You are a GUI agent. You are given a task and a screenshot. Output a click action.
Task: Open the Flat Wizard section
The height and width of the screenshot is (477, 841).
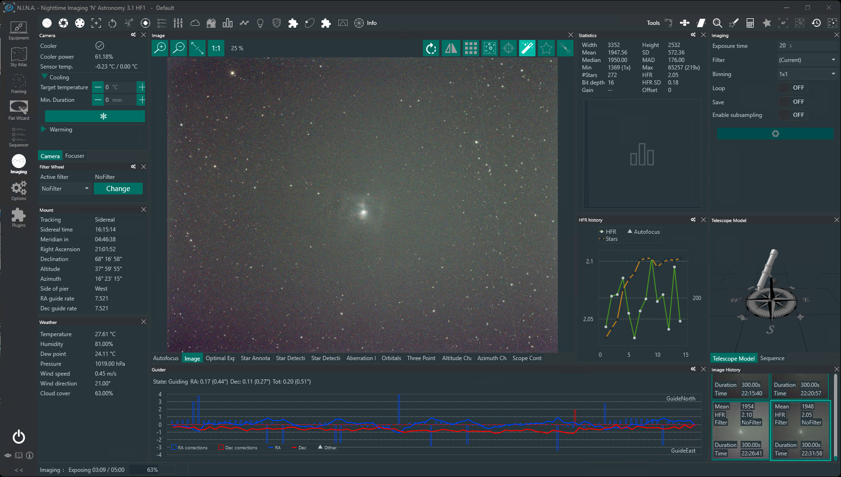pyautogui.click(x=19, y=110)
